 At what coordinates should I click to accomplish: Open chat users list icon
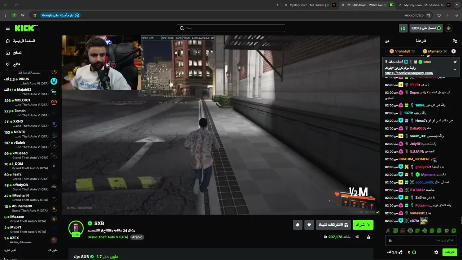(x=454, y=41)
